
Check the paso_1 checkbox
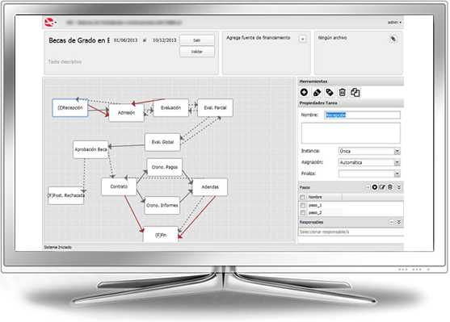click(302, 206)
